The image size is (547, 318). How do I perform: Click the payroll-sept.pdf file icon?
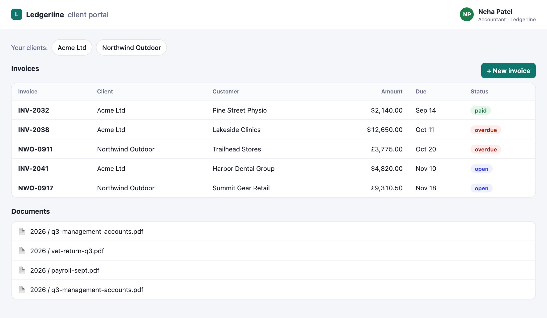(22, 270)
